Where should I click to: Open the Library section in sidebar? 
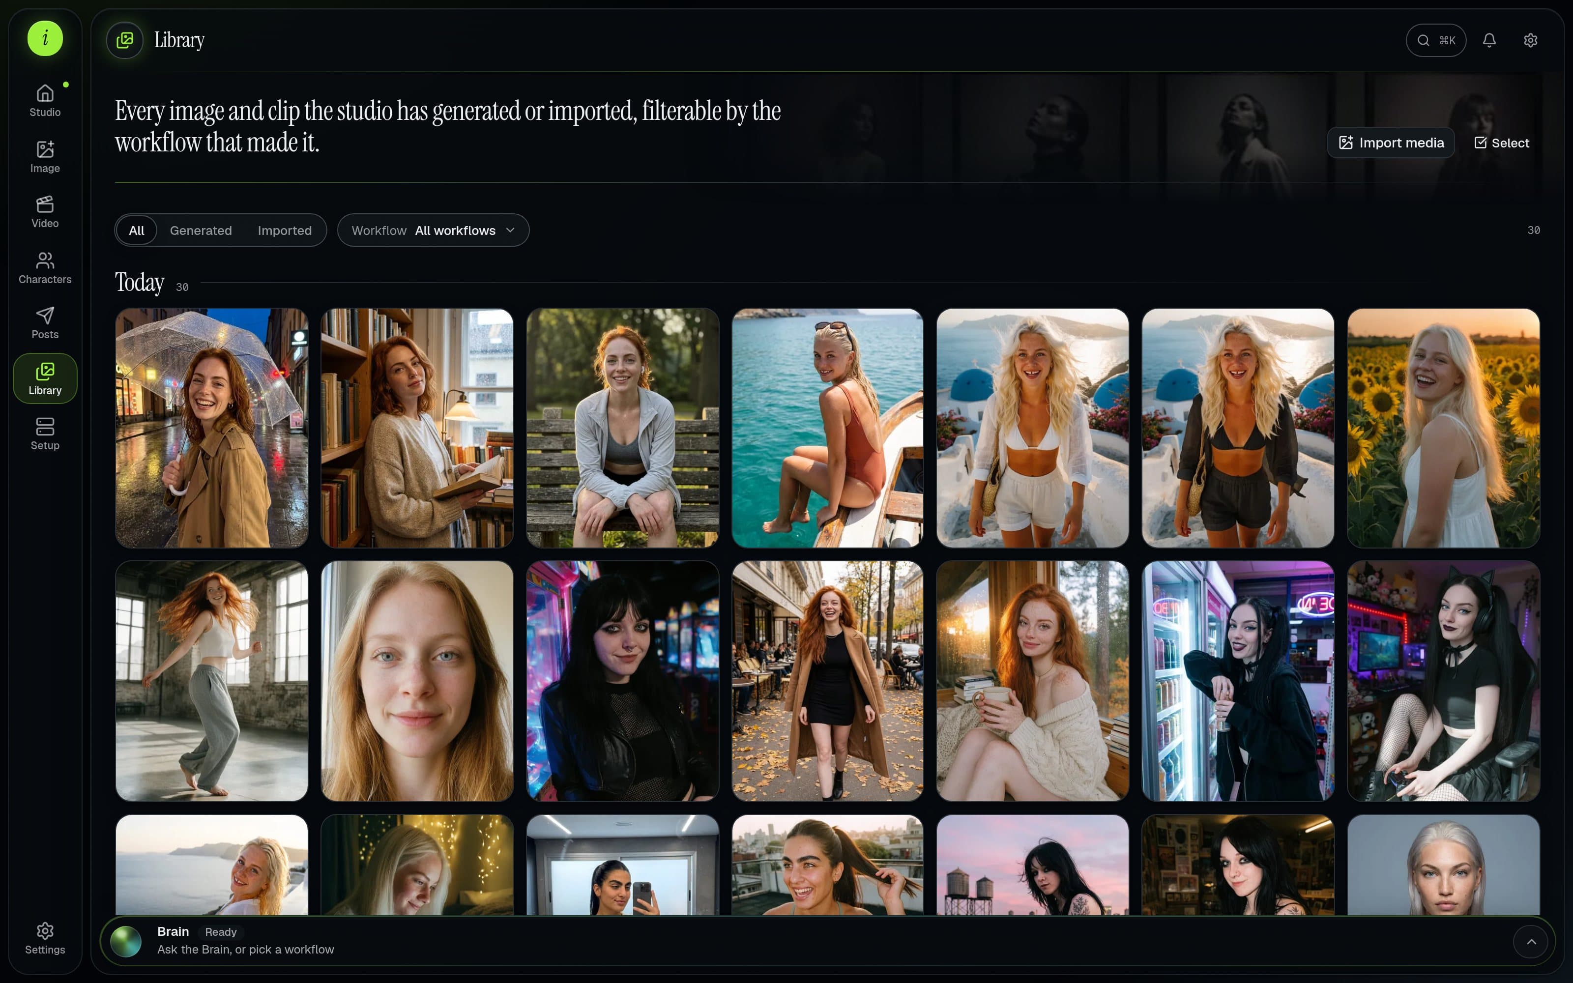coord(45,378)
